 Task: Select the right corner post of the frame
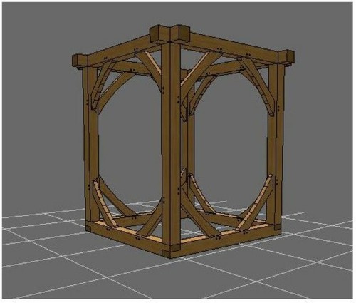click(x=276, y=145)
